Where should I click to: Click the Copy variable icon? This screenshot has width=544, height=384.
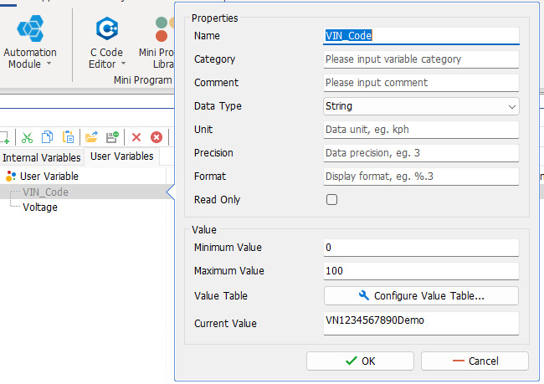[x=48, y=137]
